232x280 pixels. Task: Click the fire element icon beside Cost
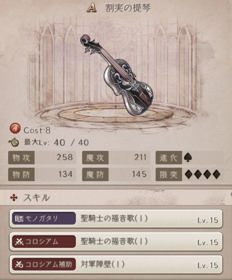[x=15, y=129]
